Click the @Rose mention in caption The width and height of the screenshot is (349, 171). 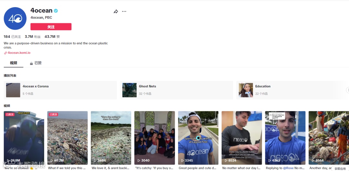coord(289,168)
